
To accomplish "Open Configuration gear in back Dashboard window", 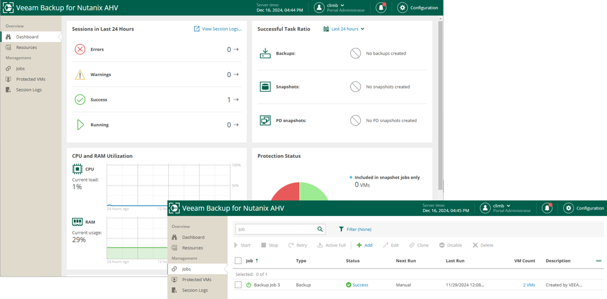I will point(403,7).
